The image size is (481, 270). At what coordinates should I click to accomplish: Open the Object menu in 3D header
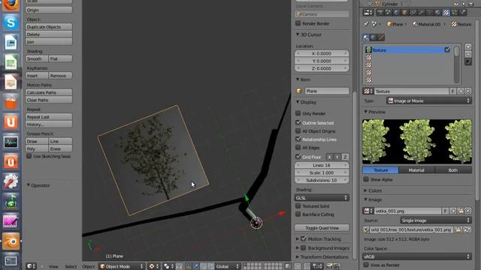click(x=89, y=267)
